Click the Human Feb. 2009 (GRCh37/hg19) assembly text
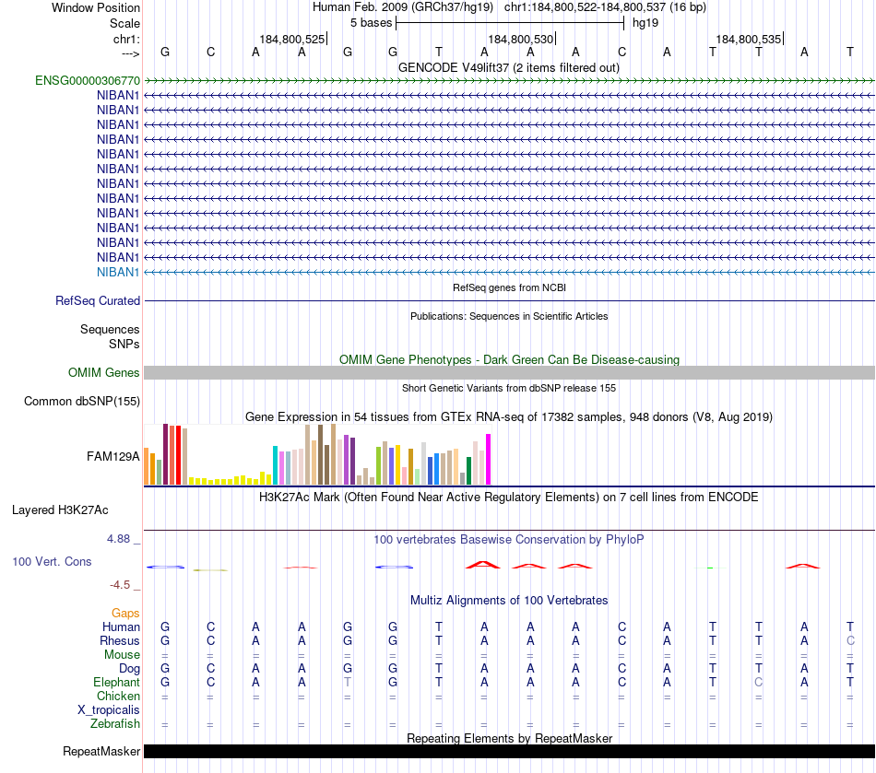The width and height of the screenshot is (876, 773). [x=403, y=7]
